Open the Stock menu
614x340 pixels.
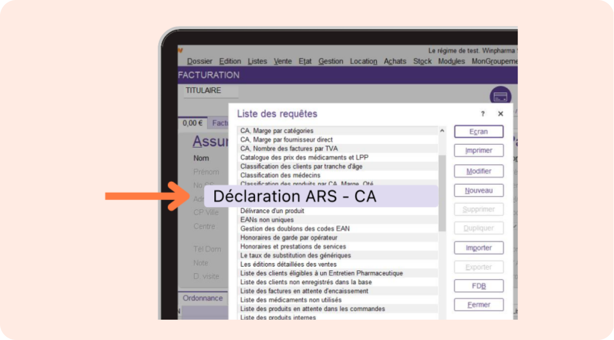422,61
